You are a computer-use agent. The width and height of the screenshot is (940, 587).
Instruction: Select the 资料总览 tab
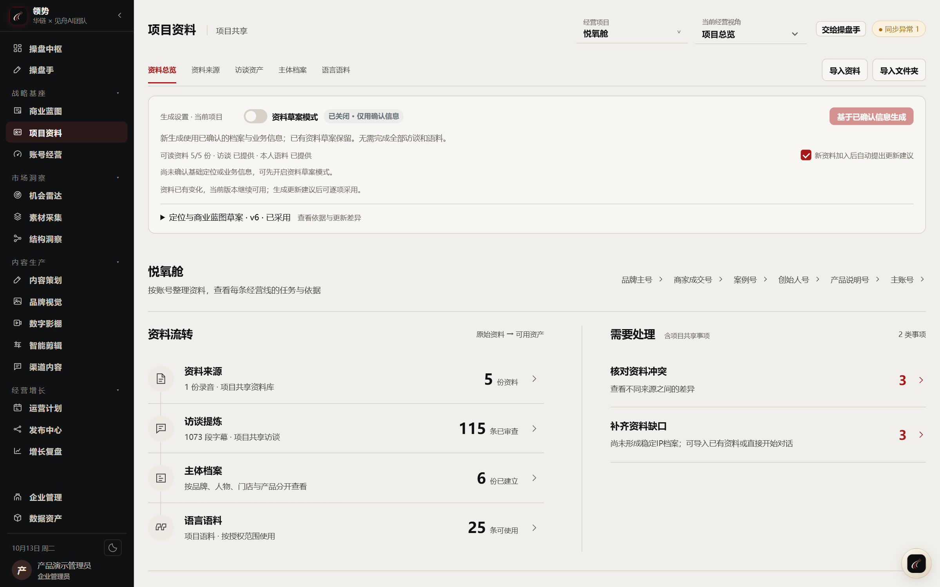pyautogui.click(x=162, y=70)
